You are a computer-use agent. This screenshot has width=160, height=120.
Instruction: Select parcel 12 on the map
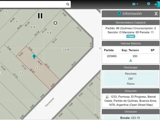(21, 73)
